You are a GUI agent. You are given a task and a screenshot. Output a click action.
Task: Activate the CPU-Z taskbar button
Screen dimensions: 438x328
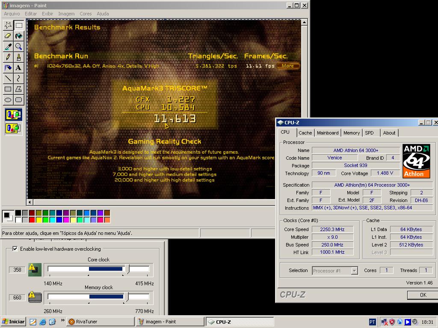tap(240, 322)
